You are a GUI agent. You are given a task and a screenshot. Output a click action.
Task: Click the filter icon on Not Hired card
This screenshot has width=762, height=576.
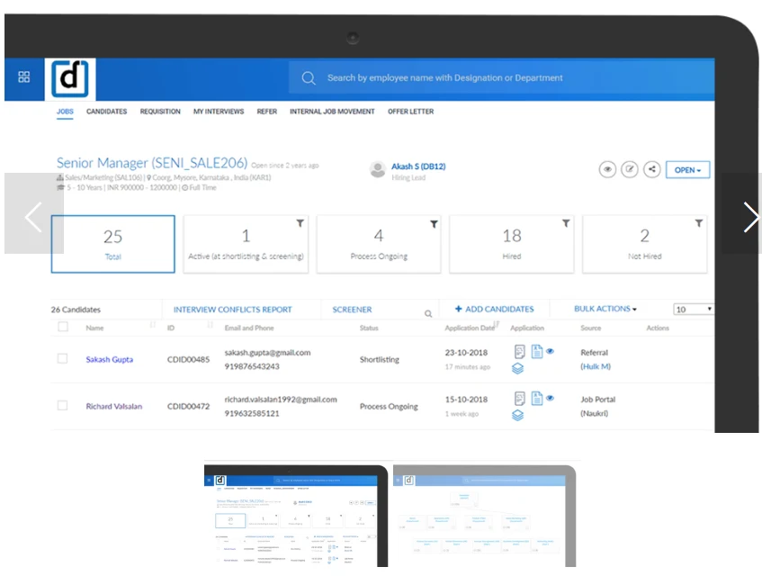click(699, 223)
